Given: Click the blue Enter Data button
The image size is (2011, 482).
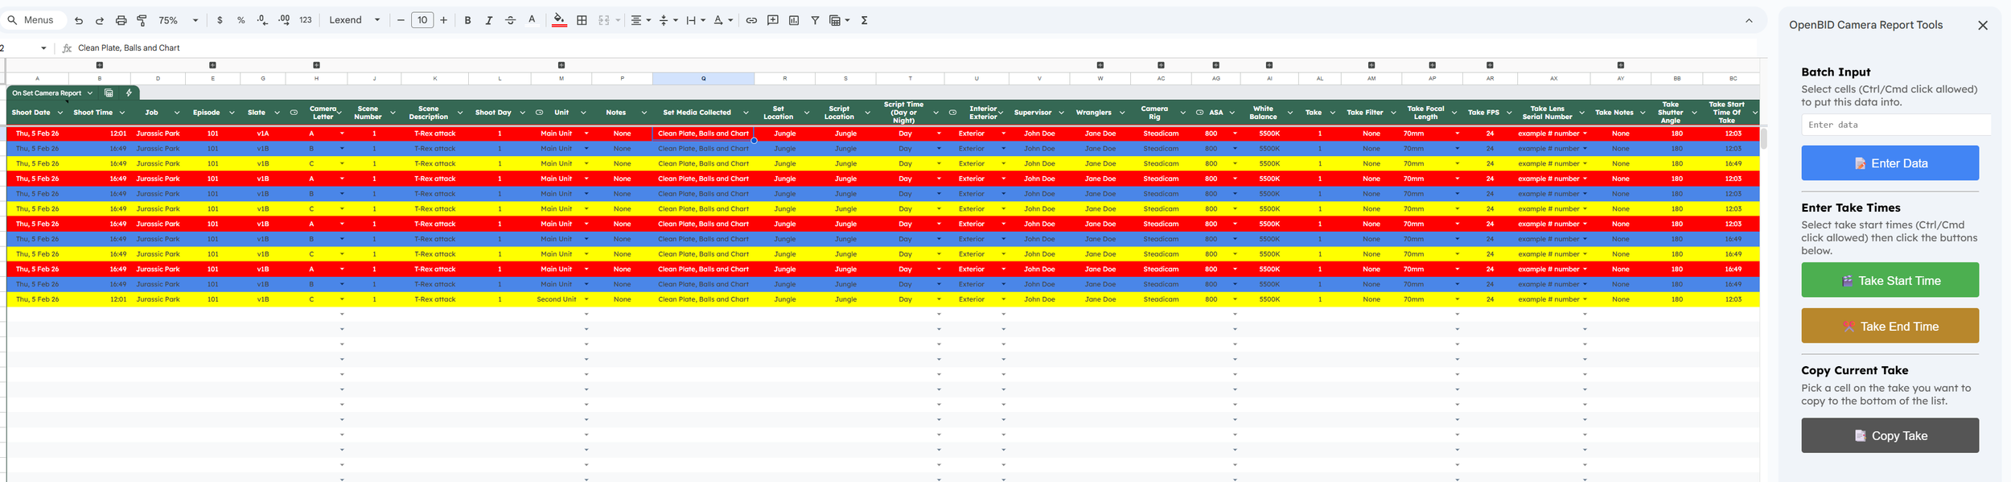Looking at the screenshot, I should 1890,163.
